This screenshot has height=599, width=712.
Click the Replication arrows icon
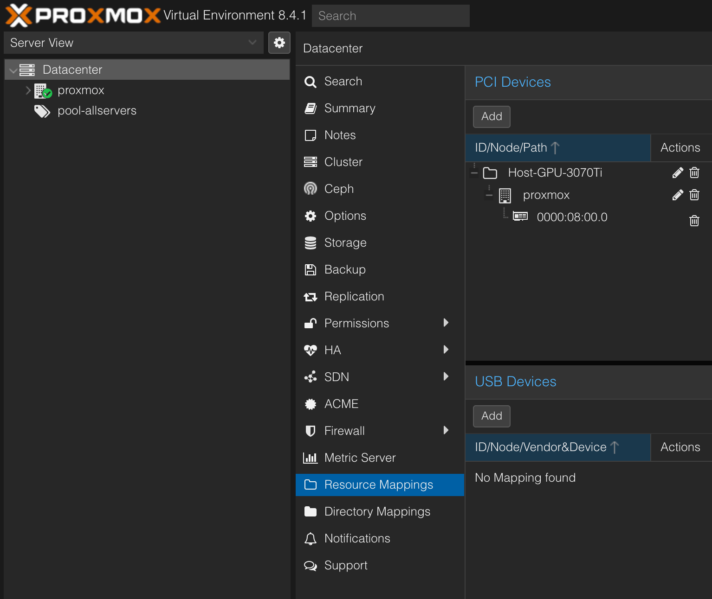coord(311,297)
